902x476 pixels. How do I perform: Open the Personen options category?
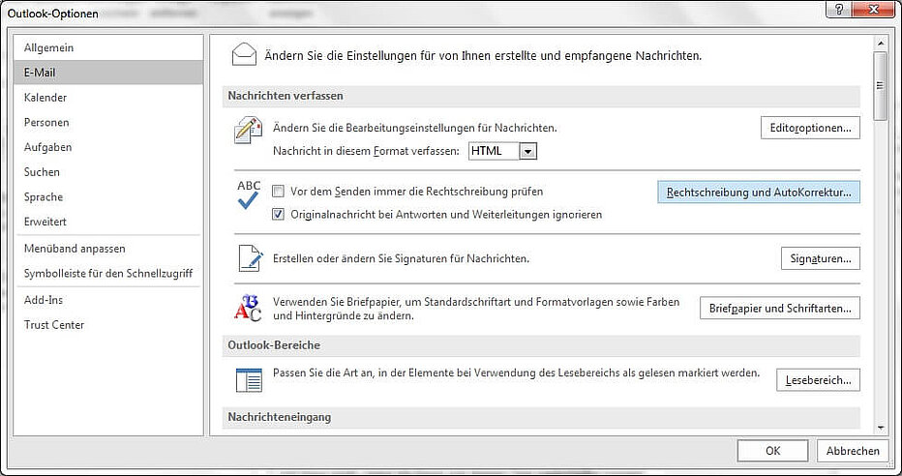(x=108, y=122)
